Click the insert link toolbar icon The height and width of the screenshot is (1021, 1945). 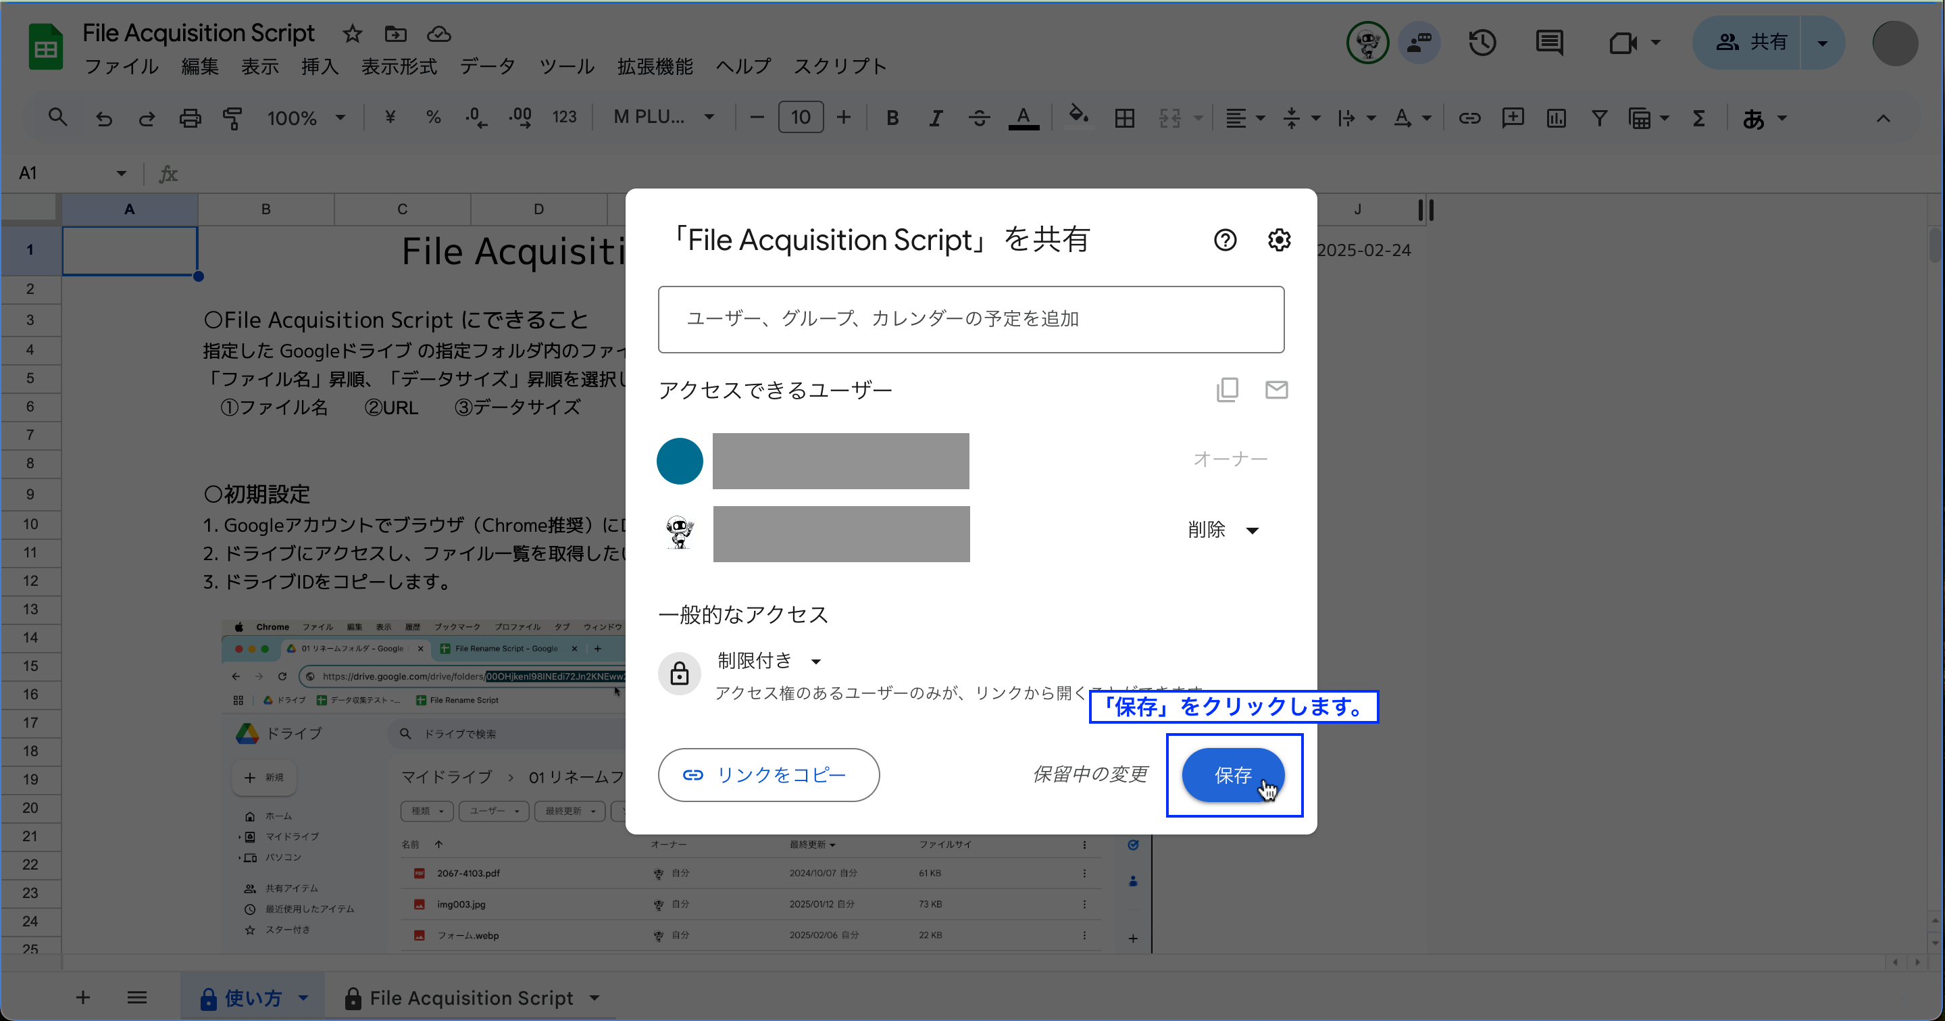pyautogui.click(x=1469, y=118)
